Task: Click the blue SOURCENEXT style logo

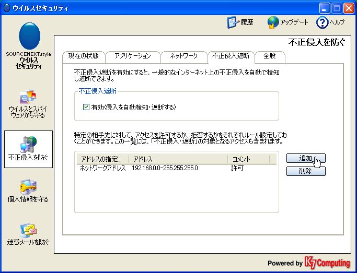Action: click(30, 36)
